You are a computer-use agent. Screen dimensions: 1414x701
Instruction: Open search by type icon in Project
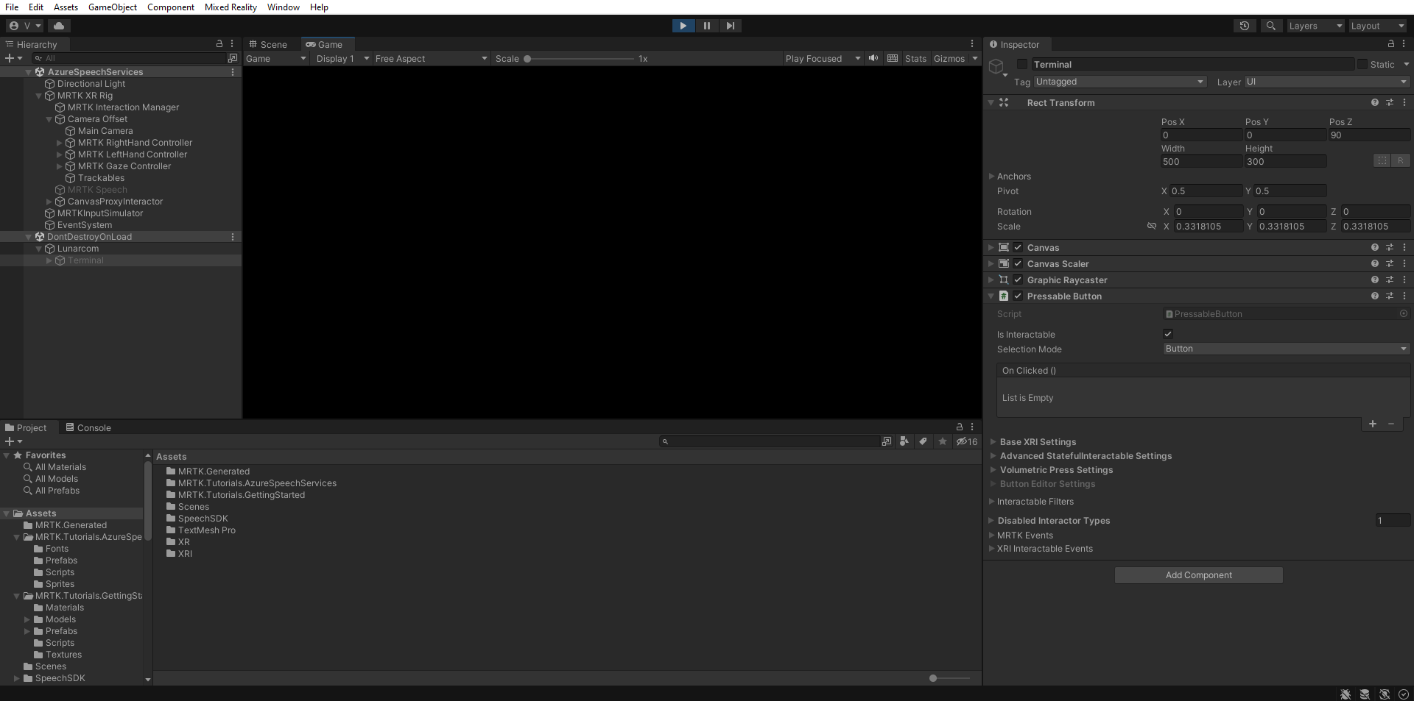904,441
